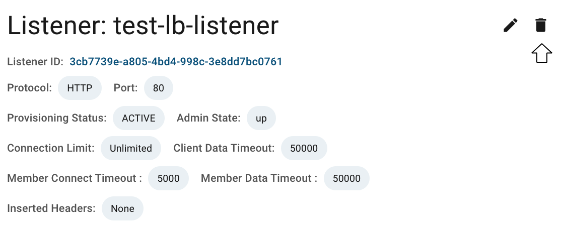Click the Connection Limit label
562x229 pixels.
point(51,148)
